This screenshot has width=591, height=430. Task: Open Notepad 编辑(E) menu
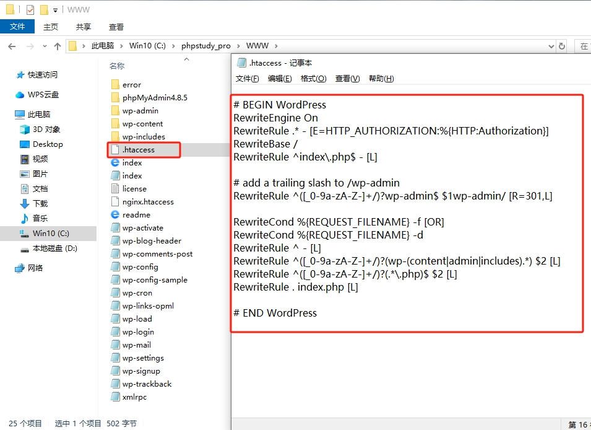(280, 79)
